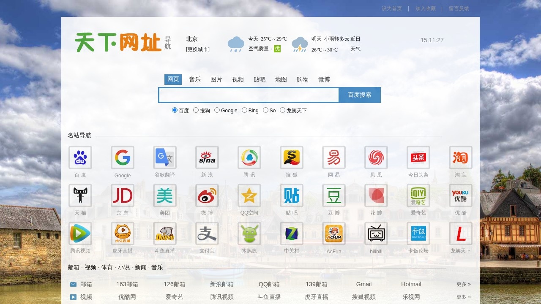
Task: Switch to the 购物 search tab
Action: (x=303, y=79)
